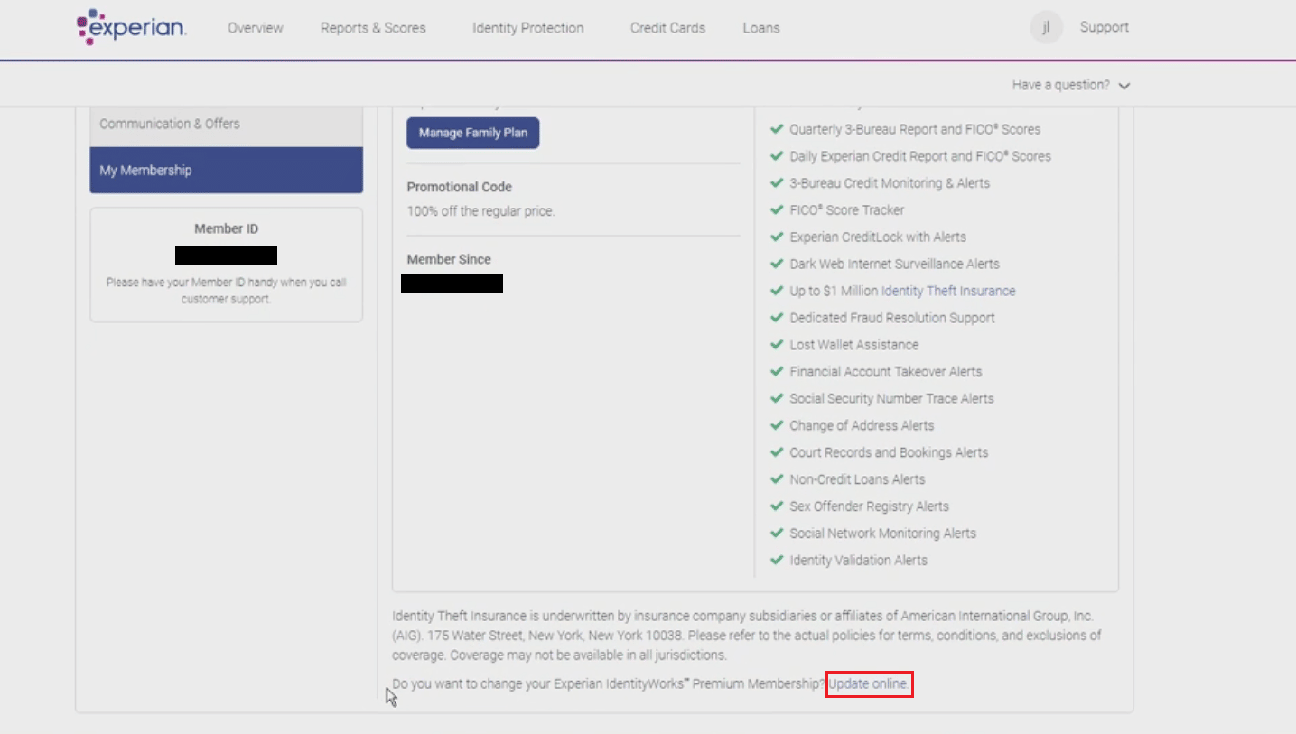Click Sex Offender Registry Alerts text
This screenshot has width=1296, height=734.
(869, 506)
